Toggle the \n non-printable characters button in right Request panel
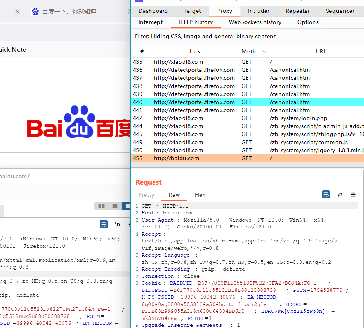 click(340, 194)
